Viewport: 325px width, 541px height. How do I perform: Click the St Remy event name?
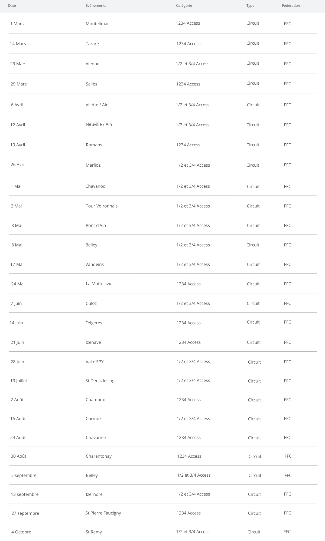(94, 532)
